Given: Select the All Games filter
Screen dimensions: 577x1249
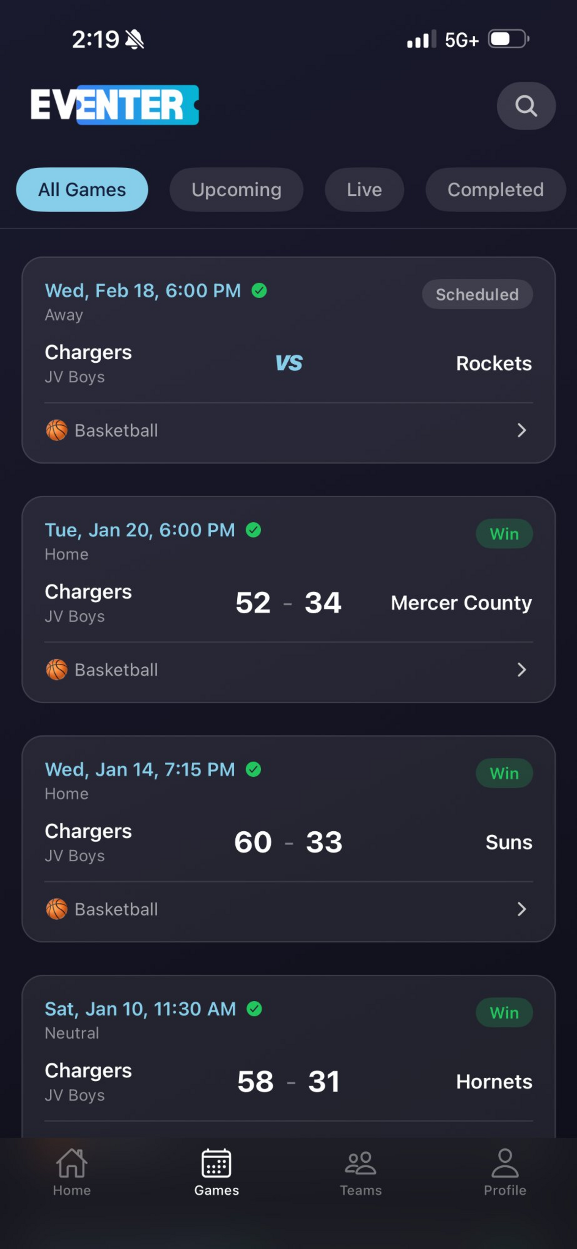Looking at the screenshot, I should click(82, 190).
